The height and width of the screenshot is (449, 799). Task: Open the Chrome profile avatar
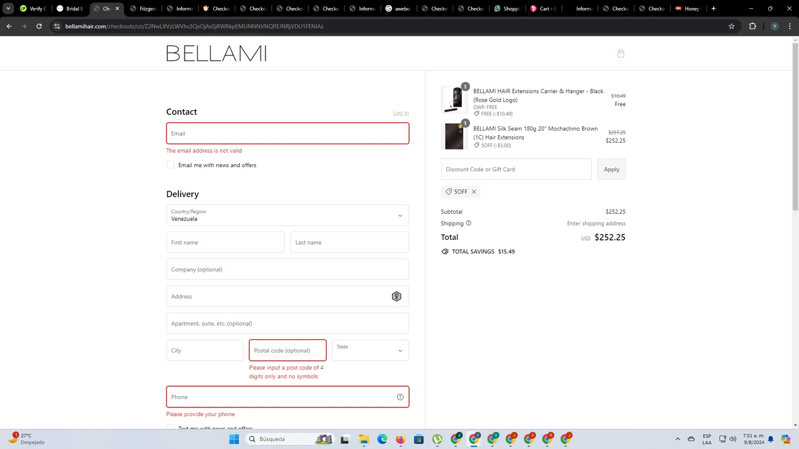pos(774,26)
